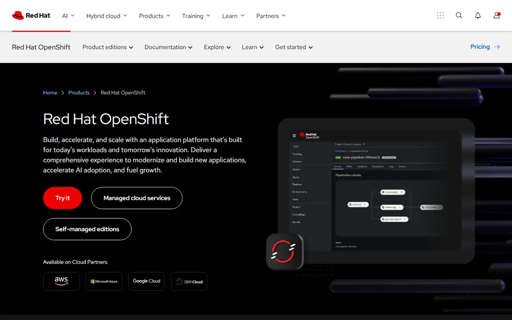The image size is (512, 320).
Task: Expand the Partners menu
Action: click(271, 16)
